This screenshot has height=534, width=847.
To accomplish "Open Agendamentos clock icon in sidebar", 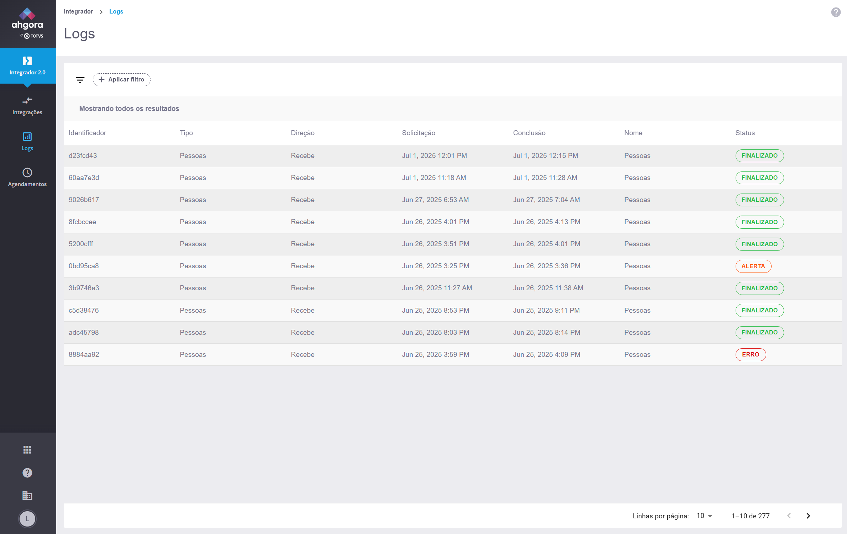I will pos(27,173).
